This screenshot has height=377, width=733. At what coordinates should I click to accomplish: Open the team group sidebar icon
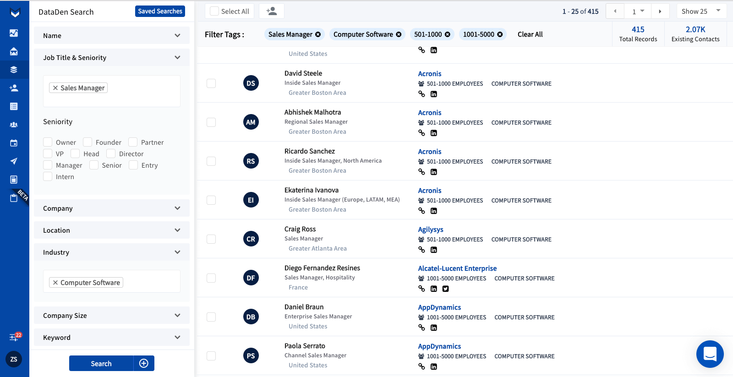(x=14, y=125)
